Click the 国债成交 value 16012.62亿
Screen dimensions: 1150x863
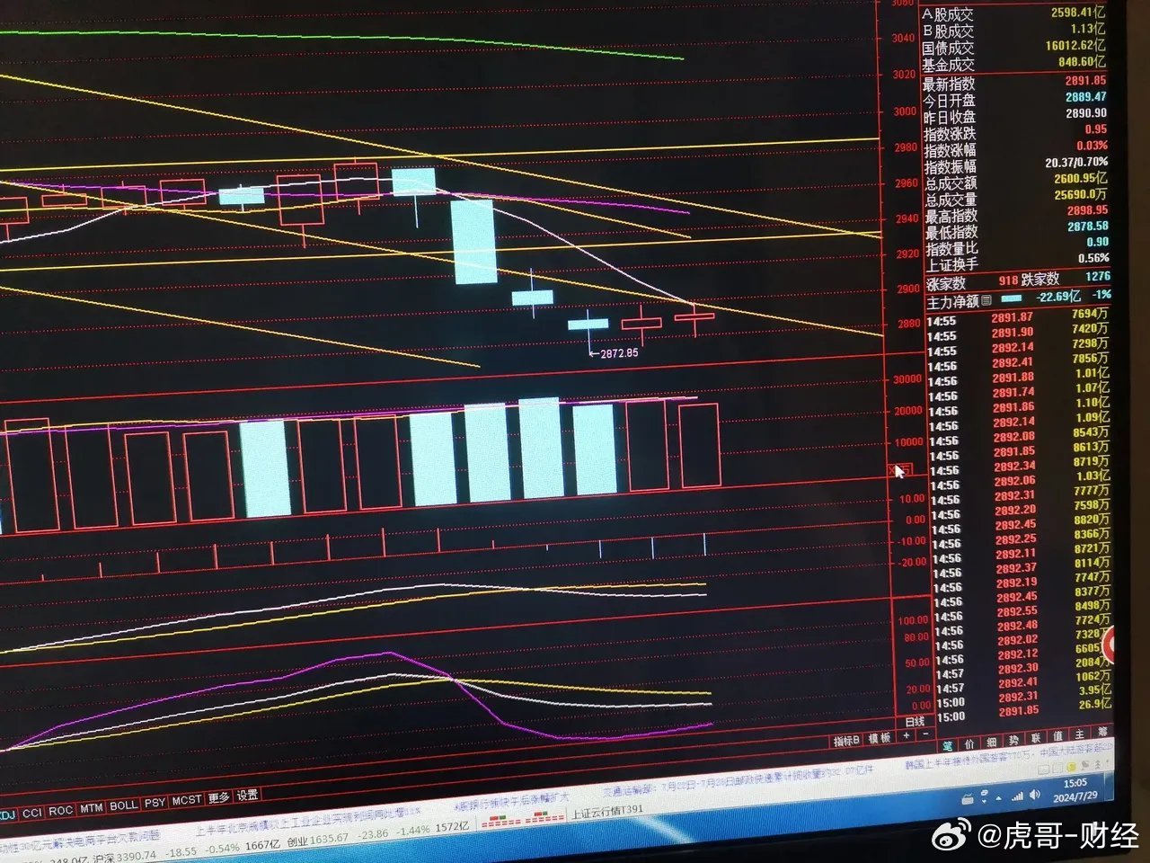pos(1075,45)
